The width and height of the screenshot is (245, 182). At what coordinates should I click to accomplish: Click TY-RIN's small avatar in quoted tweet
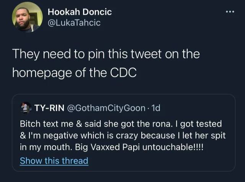(25, 108)
